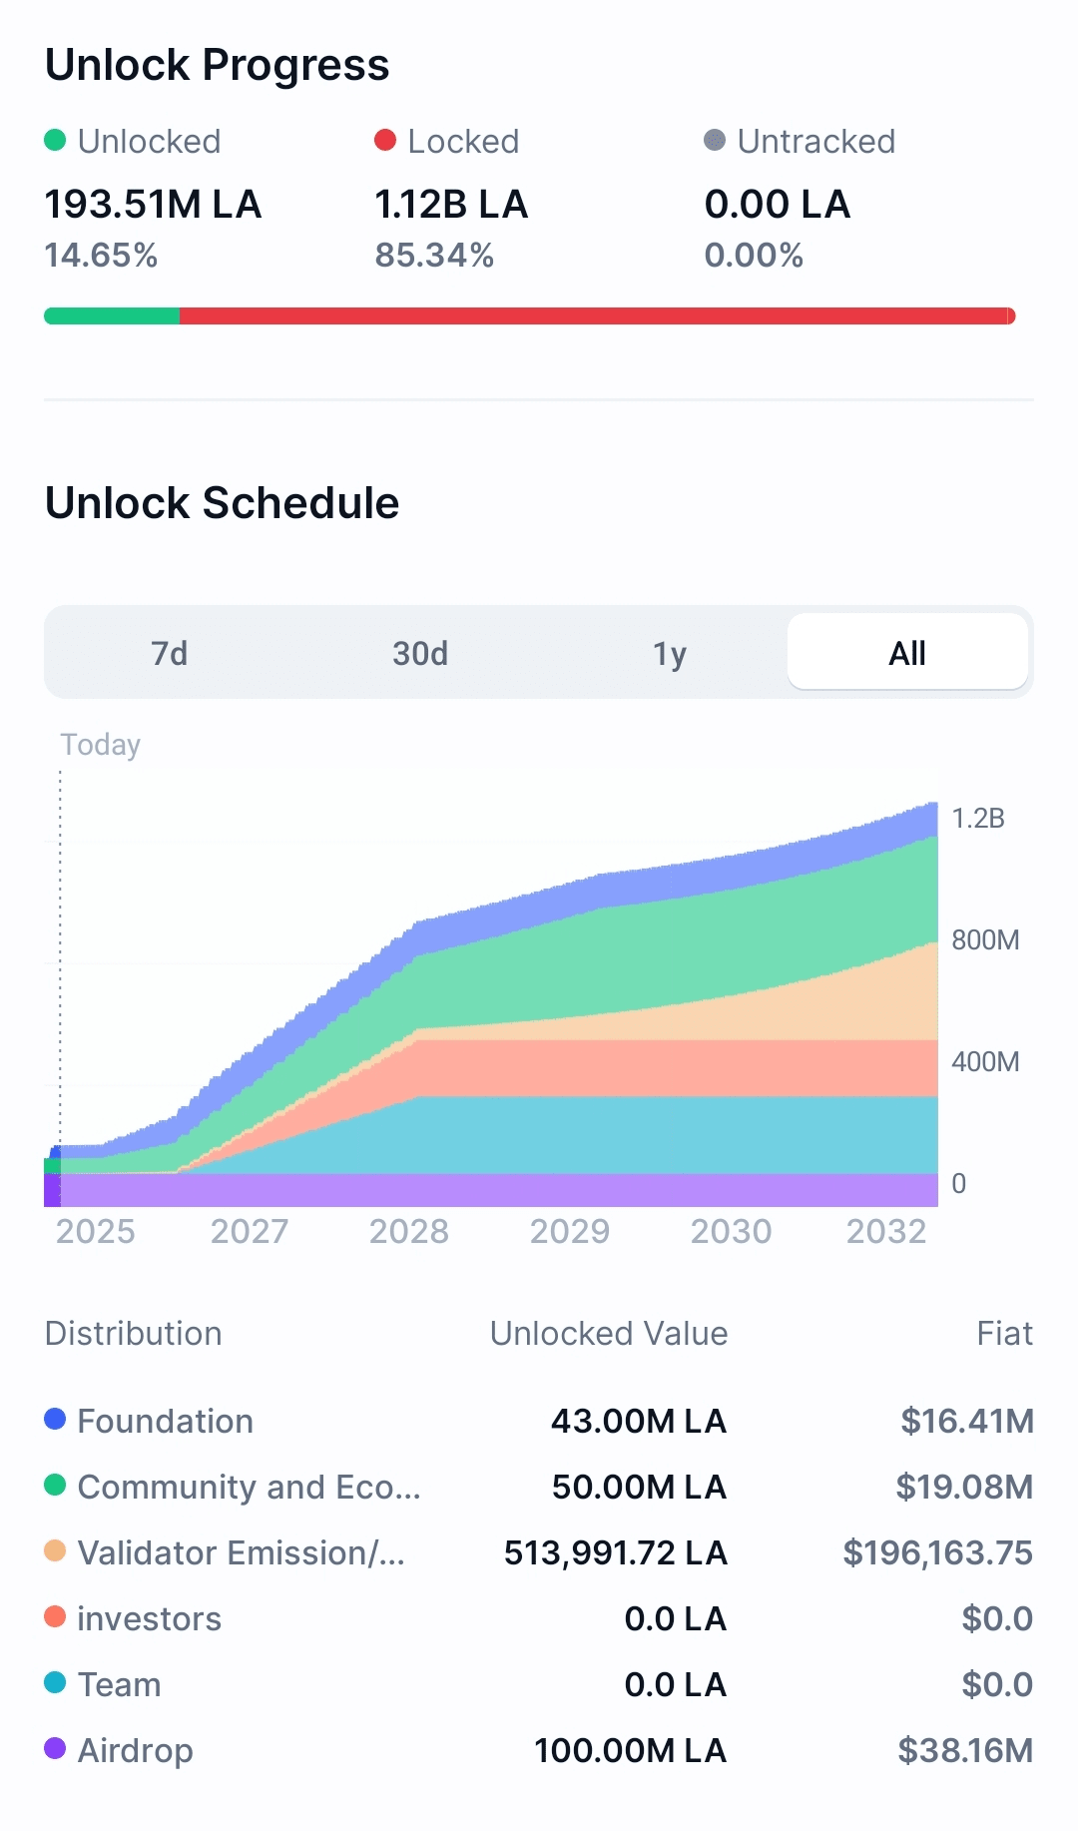Click the green unlocked progress bar segment

(112, 316)
